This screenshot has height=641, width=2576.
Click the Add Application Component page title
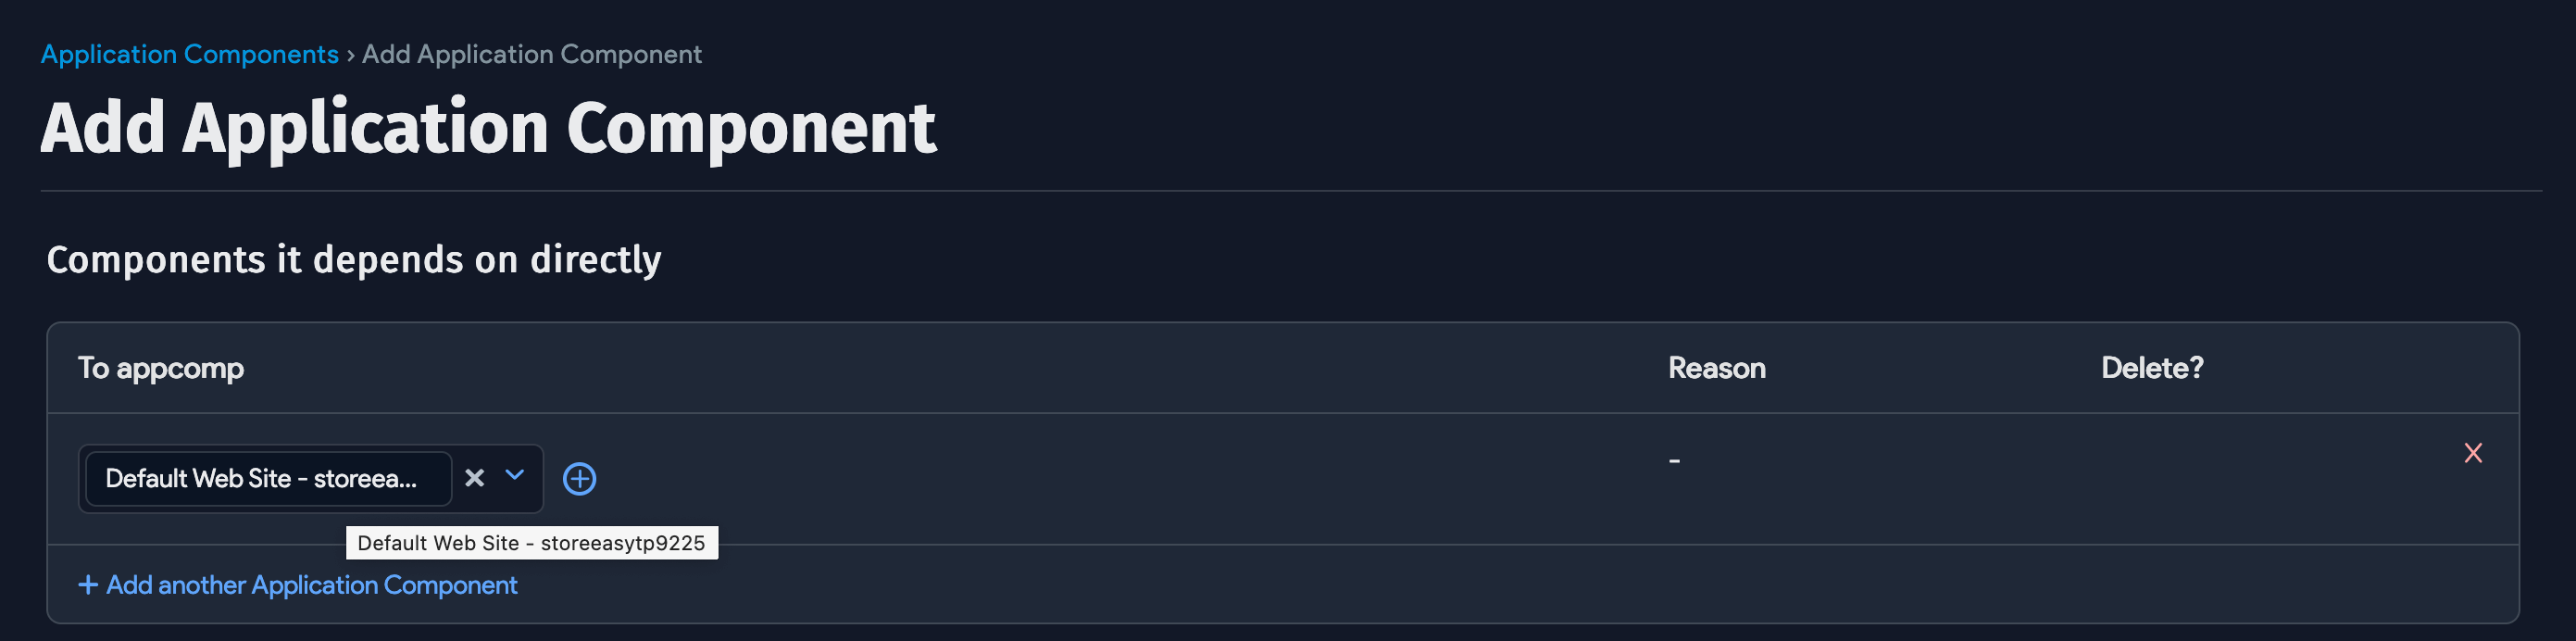click(x=488, y=128)
